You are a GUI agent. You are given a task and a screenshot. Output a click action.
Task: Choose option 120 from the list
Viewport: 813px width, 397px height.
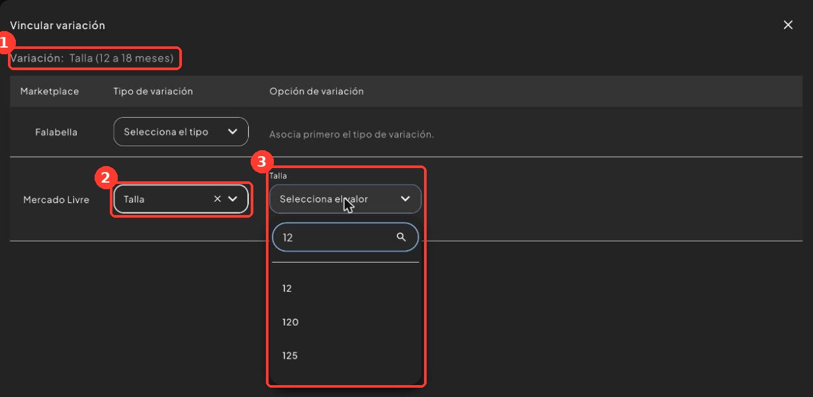tap(345, 322)
